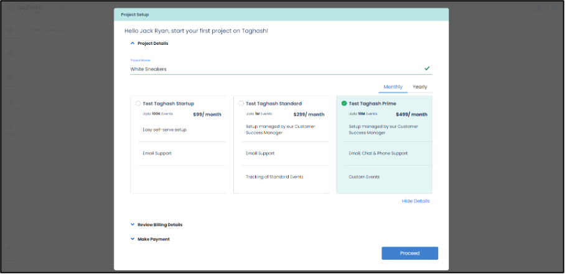
Task: Click the green checkmark beside project name
Action: (427, 68)
